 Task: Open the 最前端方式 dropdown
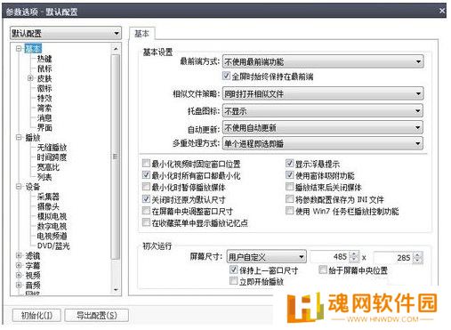pyautogui.click(x=323, y=61)
